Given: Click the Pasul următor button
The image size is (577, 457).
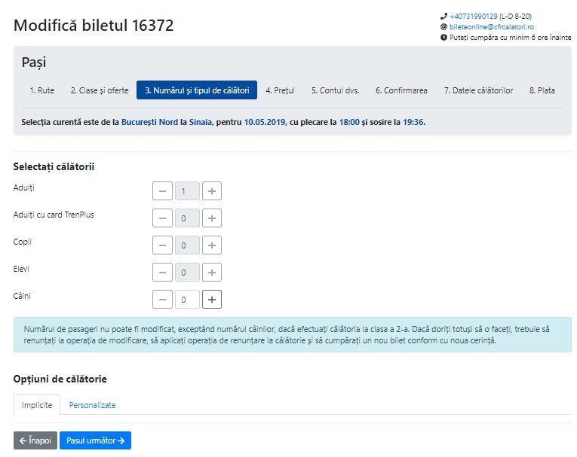Looking at the screenshot, I should tap(95, 440).
